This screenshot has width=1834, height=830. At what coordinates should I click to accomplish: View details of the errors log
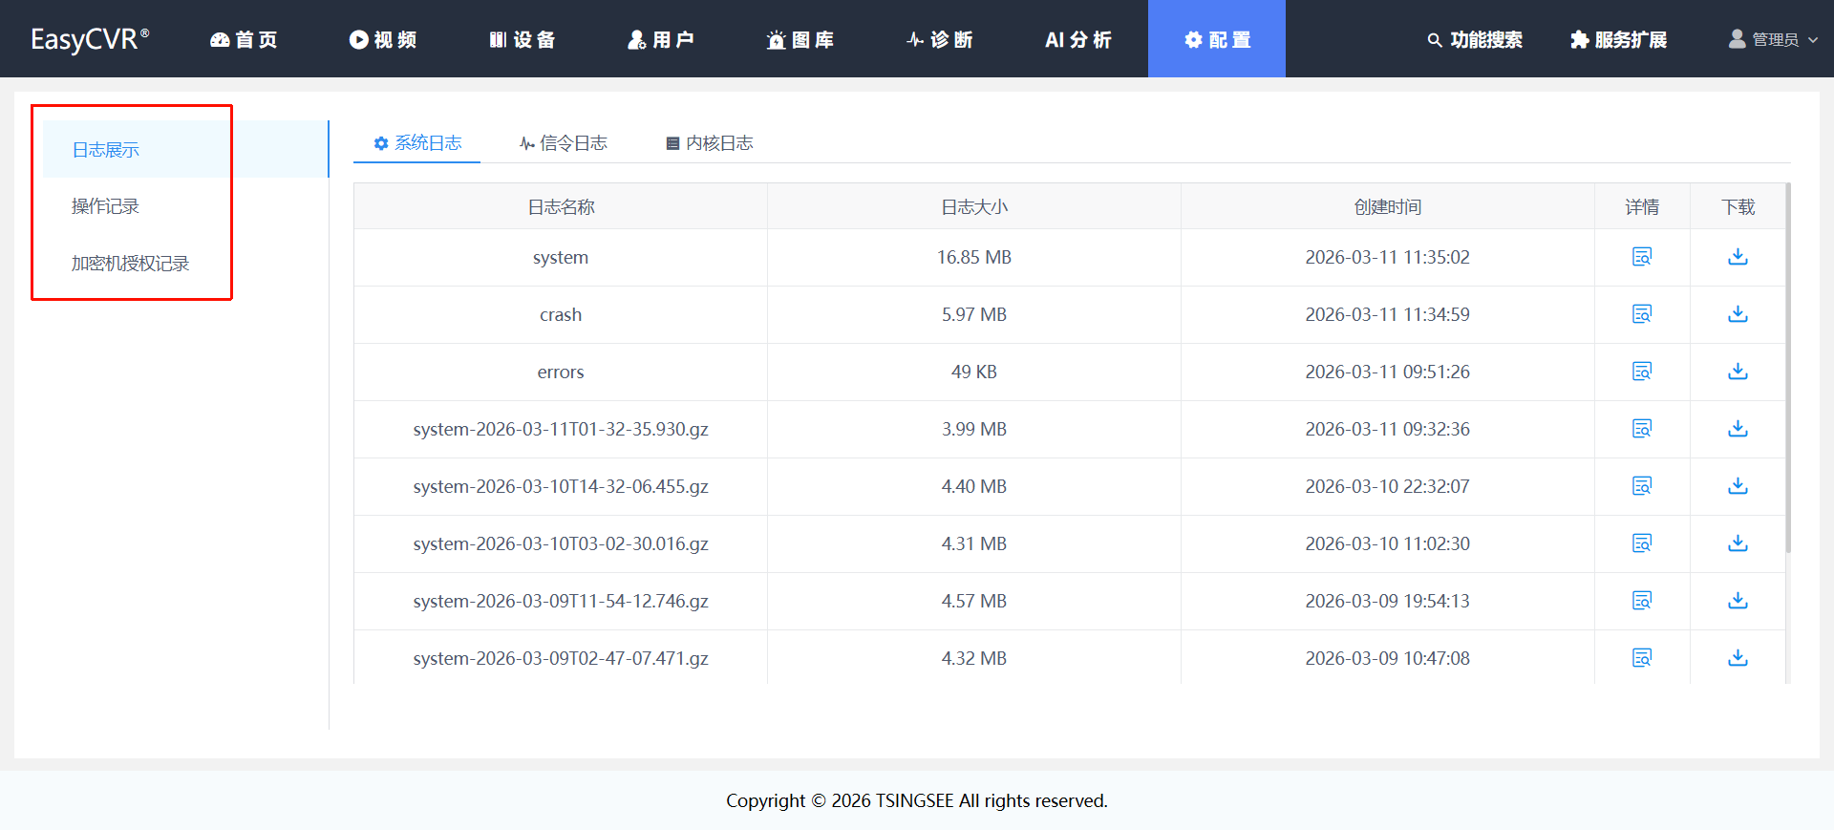(x=1641, y=372)
